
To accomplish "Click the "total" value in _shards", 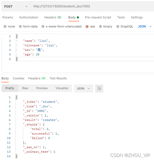I will pyautogui.click(x=47, y=129).
